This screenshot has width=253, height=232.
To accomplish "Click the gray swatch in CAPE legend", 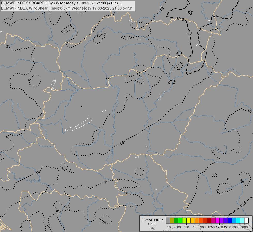I will [x=168, y=221].
